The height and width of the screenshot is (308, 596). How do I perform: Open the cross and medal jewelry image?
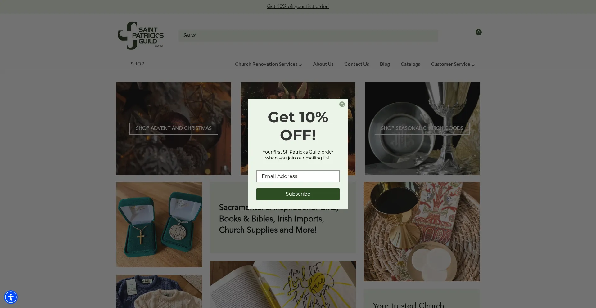pyautogui.click(x=159, y=225)
